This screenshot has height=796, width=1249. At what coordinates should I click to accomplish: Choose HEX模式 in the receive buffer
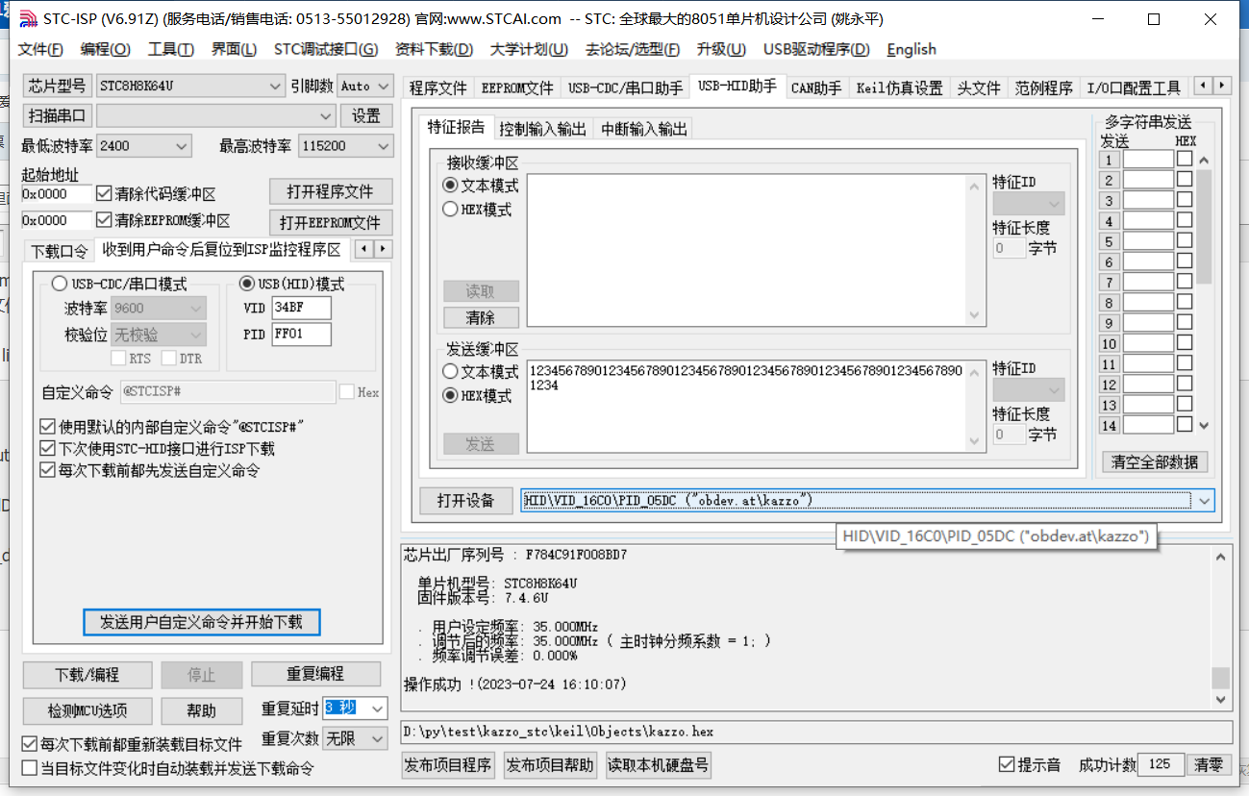(x=450, y=209)
